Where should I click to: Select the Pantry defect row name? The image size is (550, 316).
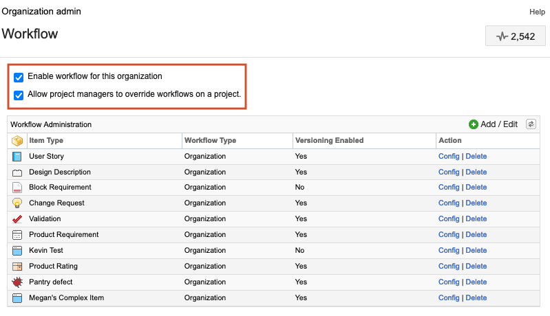click(50, 282)
